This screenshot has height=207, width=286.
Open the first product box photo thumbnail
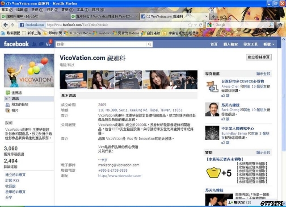pos(73,80)
